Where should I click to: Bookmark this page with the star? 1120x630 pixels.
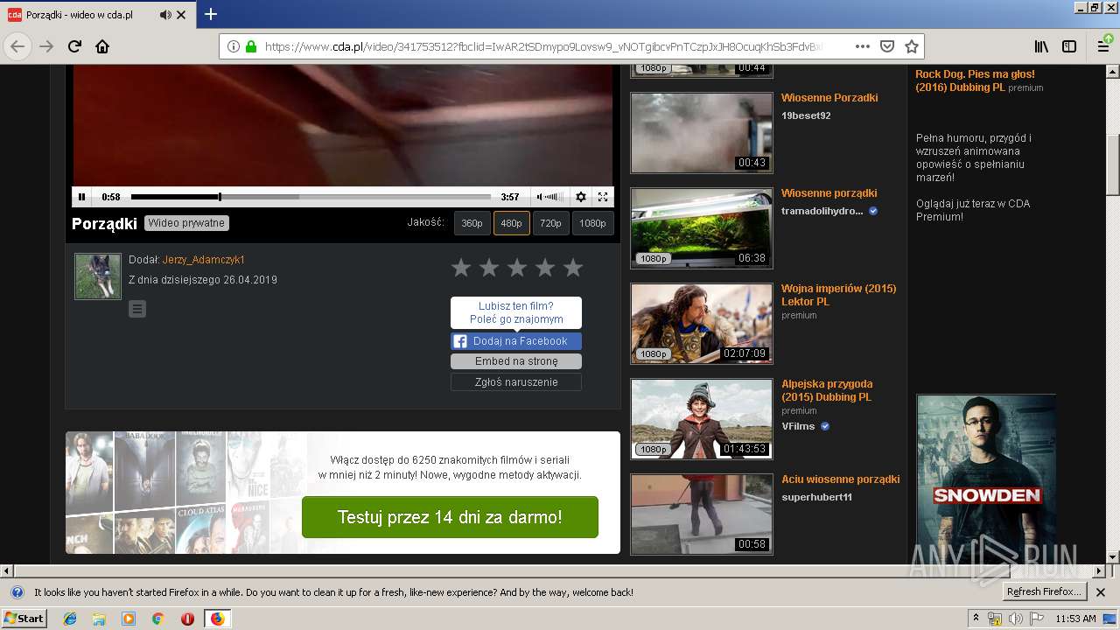click(912, 46)
